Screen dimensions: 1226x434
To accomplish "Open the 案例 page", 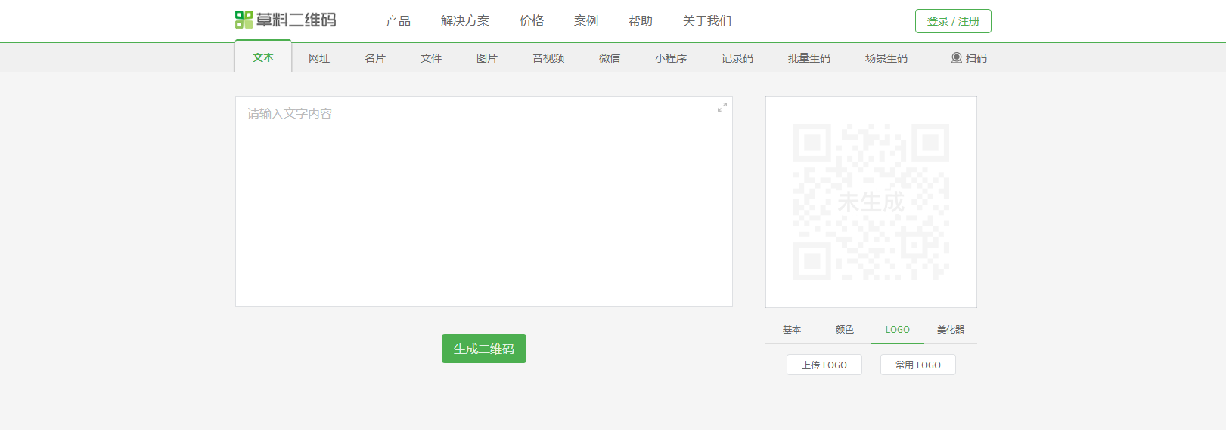I will click(586, 20).
